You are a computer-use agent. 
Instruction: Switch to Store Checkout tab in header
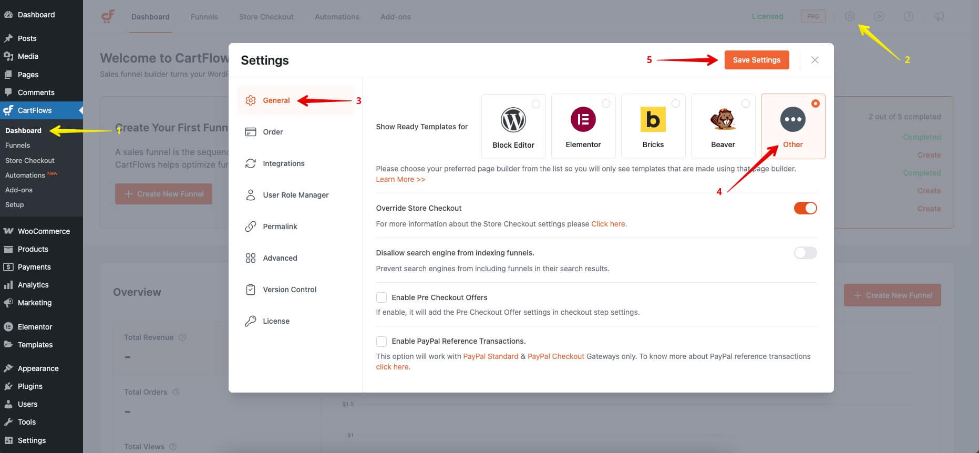pos(266,17)
